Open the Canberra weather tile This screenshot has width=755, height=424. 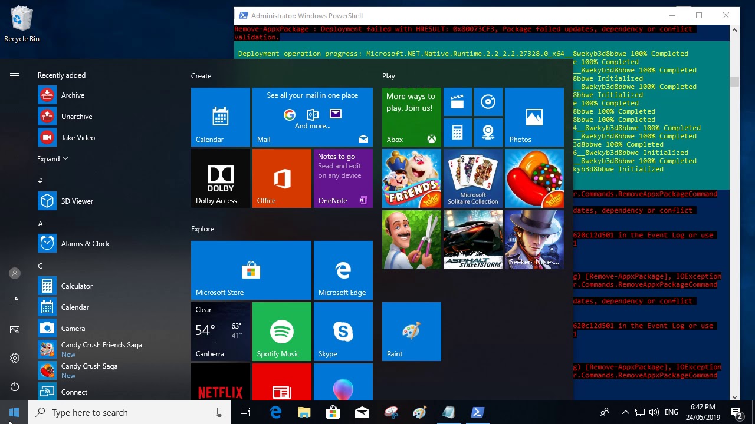221,332
